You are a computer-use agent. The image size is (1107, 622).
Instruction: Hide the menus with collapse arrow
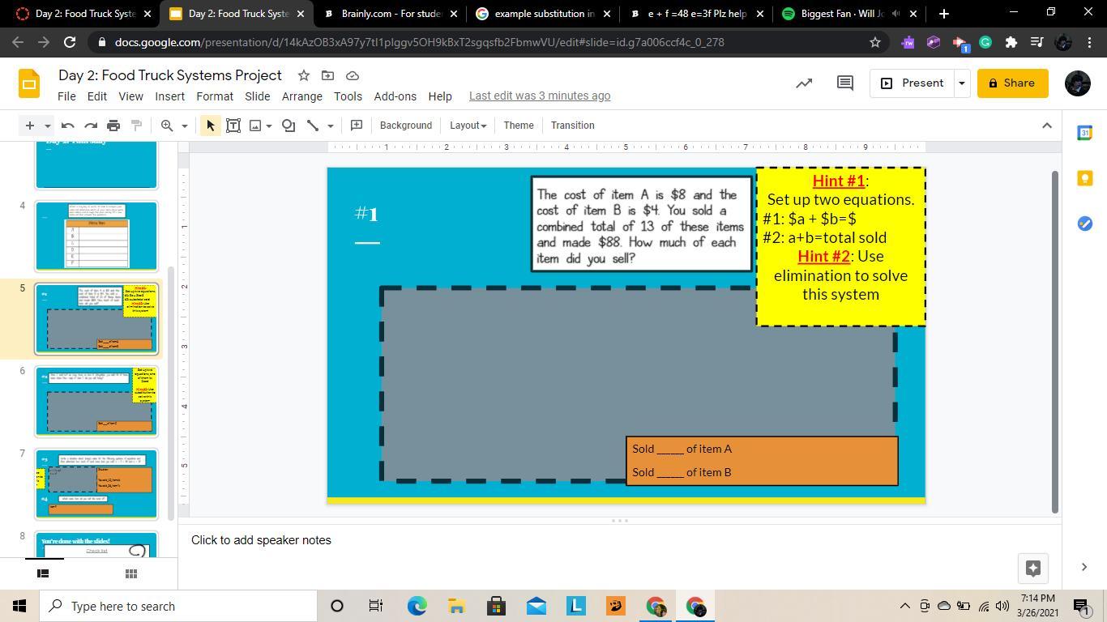coord(1046,126)
